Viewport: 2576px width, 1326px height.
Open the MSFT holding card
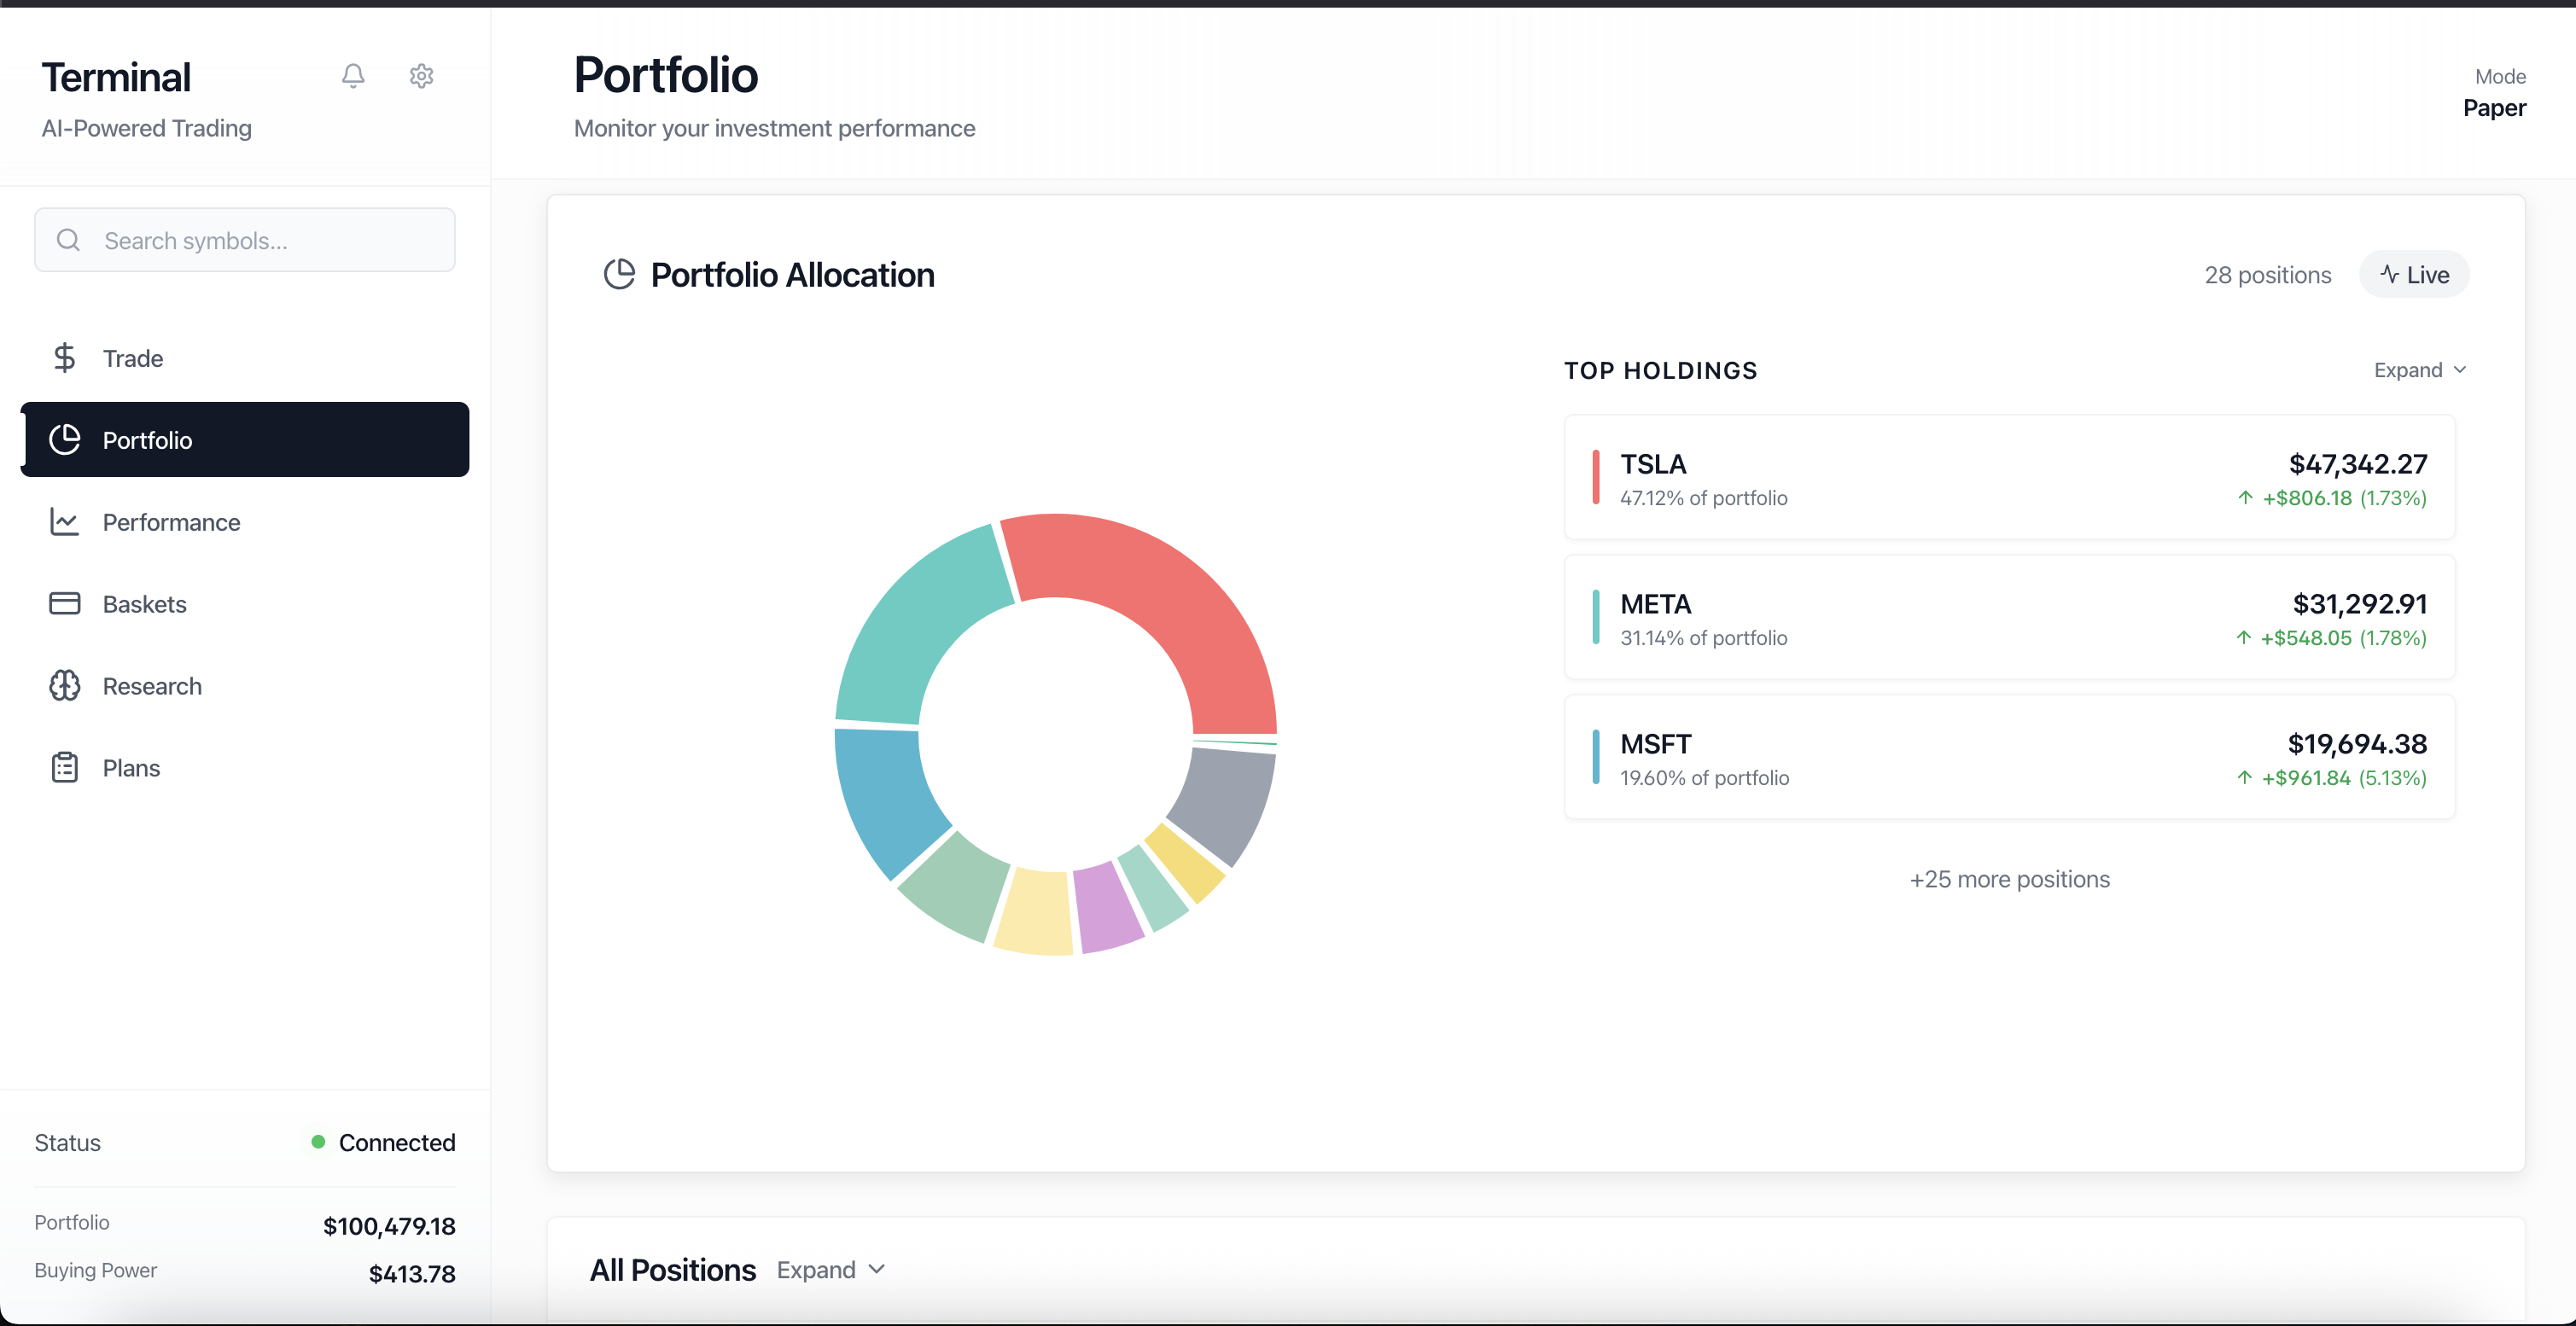coord(2009,758)
